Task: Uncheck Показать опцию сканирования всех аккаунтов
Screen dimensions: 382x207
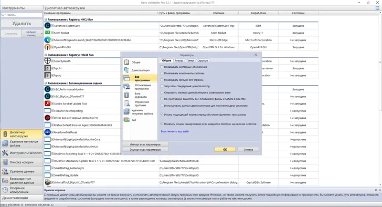Action: coord(162,124)
